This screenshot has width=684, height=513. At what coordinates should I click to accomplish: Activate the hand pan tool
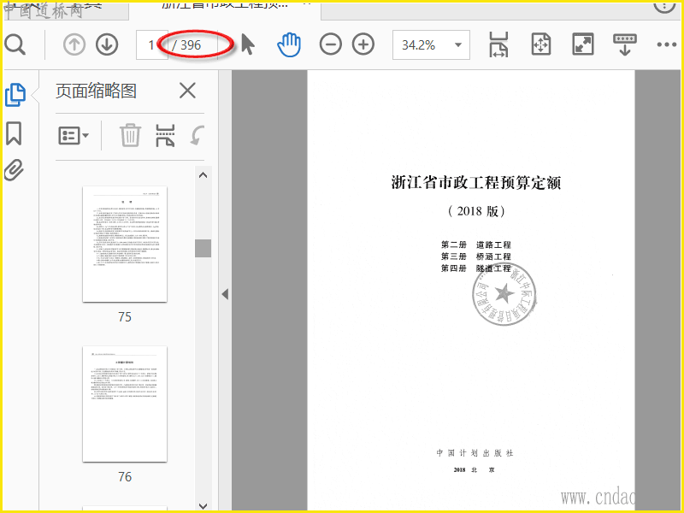(x=289, y=44)
